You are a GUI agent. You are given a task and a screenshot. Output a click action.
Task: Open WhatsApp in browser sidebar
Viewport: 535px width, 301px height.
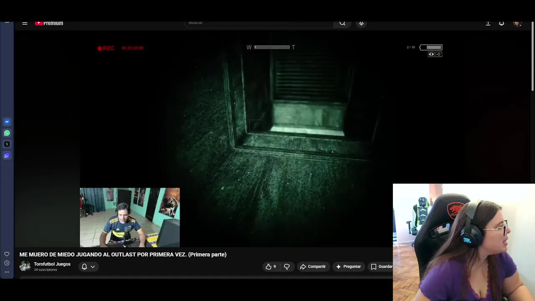pos(7,133)
